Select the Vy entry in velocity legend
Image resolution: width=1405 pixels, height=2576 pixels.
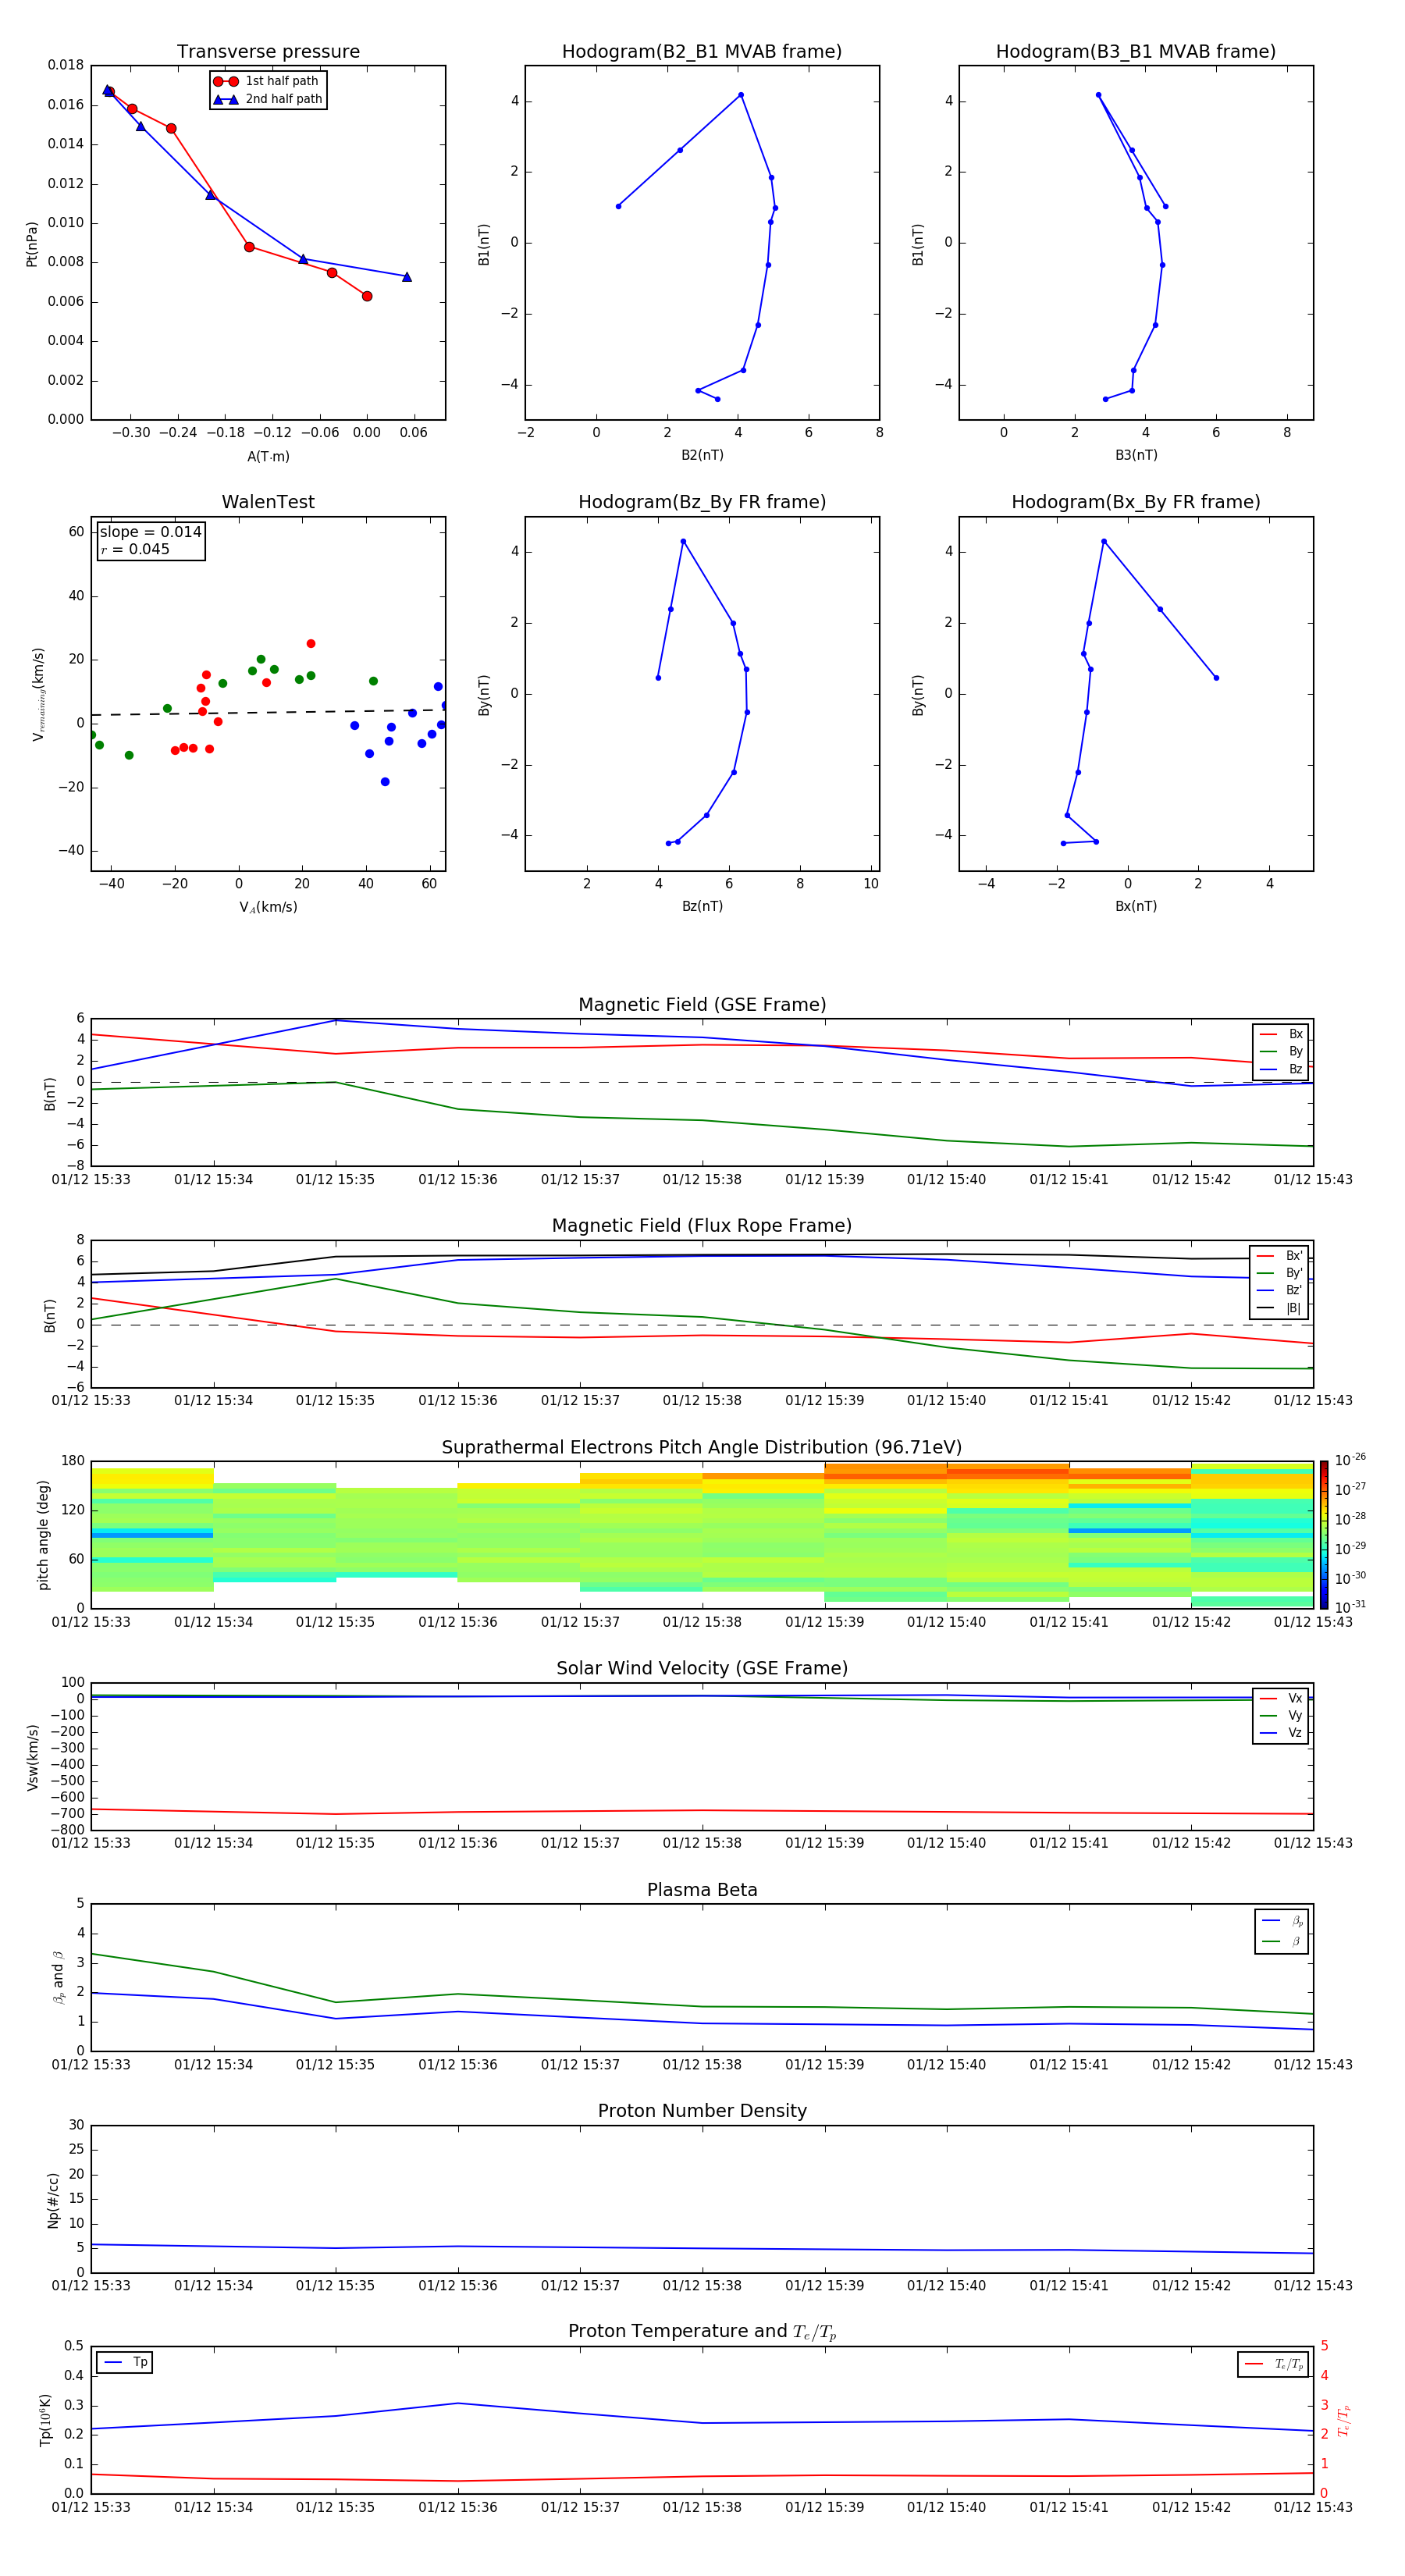coord(1281,1715)
